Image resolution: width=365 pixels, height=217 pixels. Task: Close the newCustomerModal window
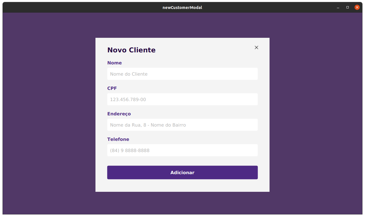pos(357,8)
